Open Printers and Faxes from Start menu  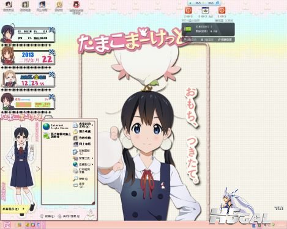82,170
